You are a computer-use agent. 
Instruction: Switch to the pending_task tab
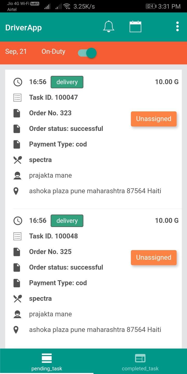pos(47,361)
